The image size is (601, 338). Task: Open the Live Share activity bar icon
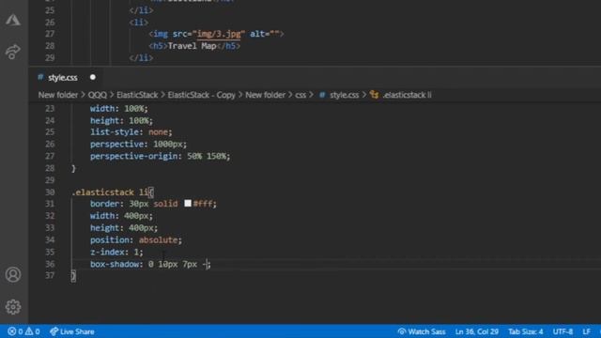[13, 52]
